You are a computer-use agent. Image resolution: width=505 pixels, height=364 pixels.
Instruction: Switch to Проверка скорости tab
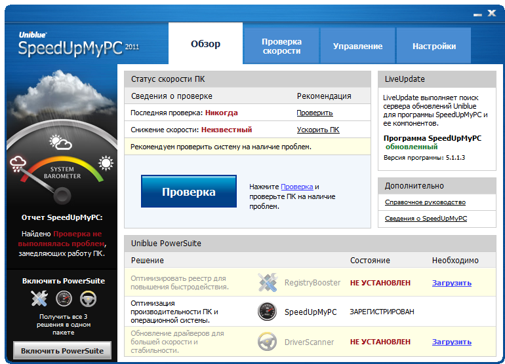281,46
